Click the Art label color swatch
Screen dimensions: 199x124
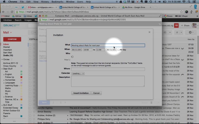coord(21,72)
